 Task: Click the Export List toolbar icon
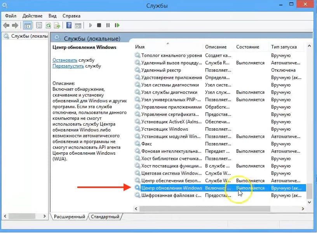click(x=57, y=25)
